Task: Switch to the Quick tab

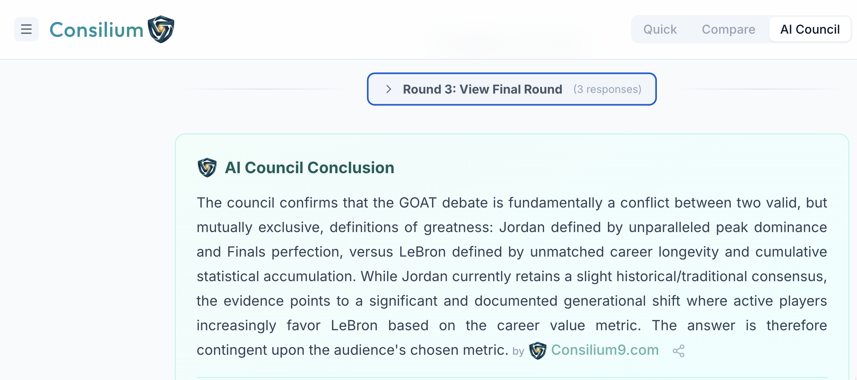Action: (x=660, y=29)
